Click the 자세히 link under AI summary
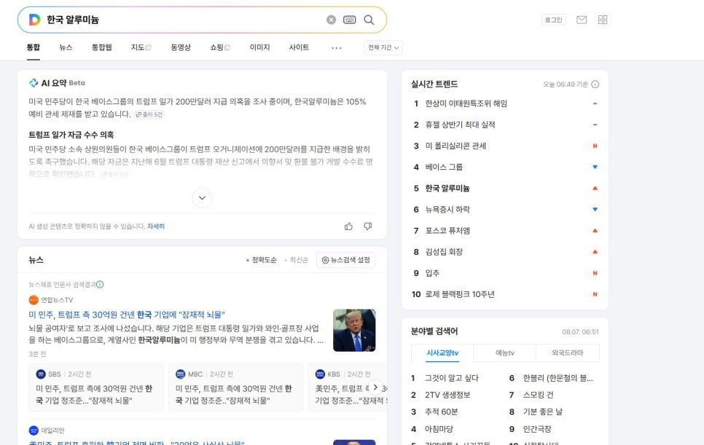This screenshot has height=445, width=704. 156,227
